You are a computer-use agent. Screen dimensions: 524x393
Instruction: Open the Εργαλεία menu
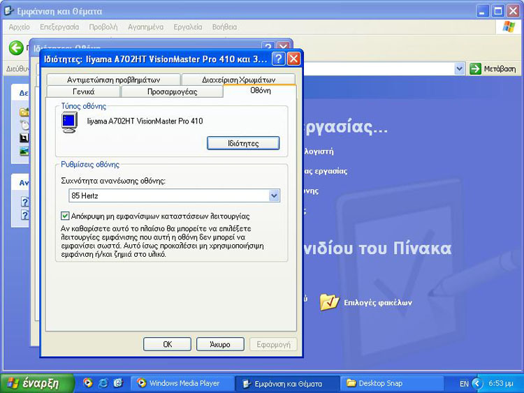pyautogui.click(x=188, y=27)
